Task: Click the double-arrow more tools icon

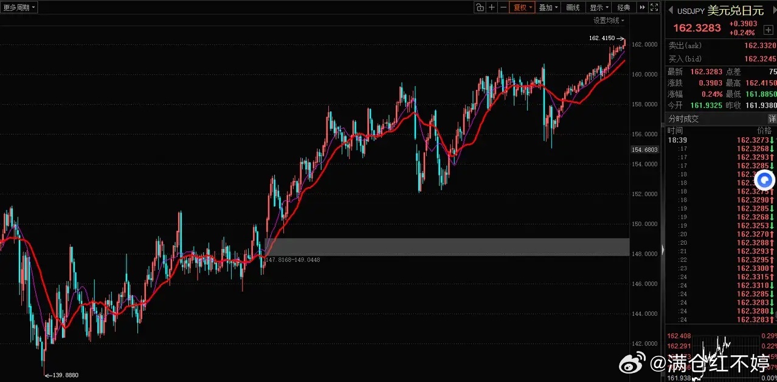Action: click(x=642, y=7)
